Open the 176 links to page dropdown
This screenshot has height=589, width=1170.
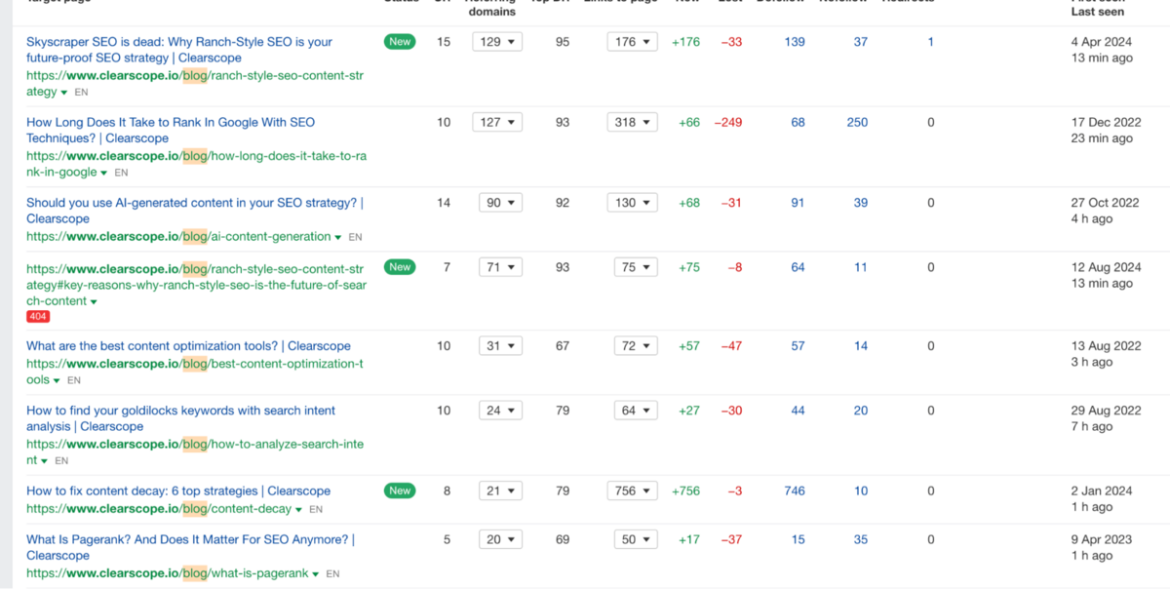(x=632, y=42)
